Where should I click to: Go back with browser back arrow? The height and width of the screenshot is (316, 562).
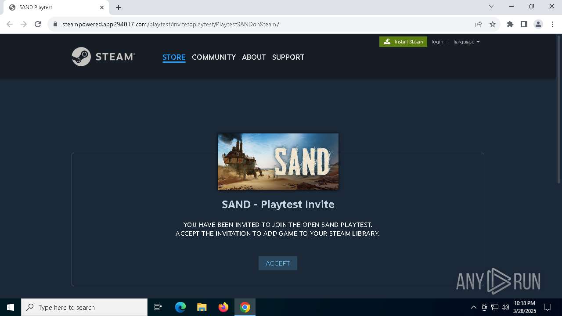(x=10, y=24)
